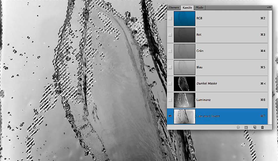The image size is (278, 161).
Task: Click the ⌘4 shortcut label for Grün
Action: coord(263,51)
